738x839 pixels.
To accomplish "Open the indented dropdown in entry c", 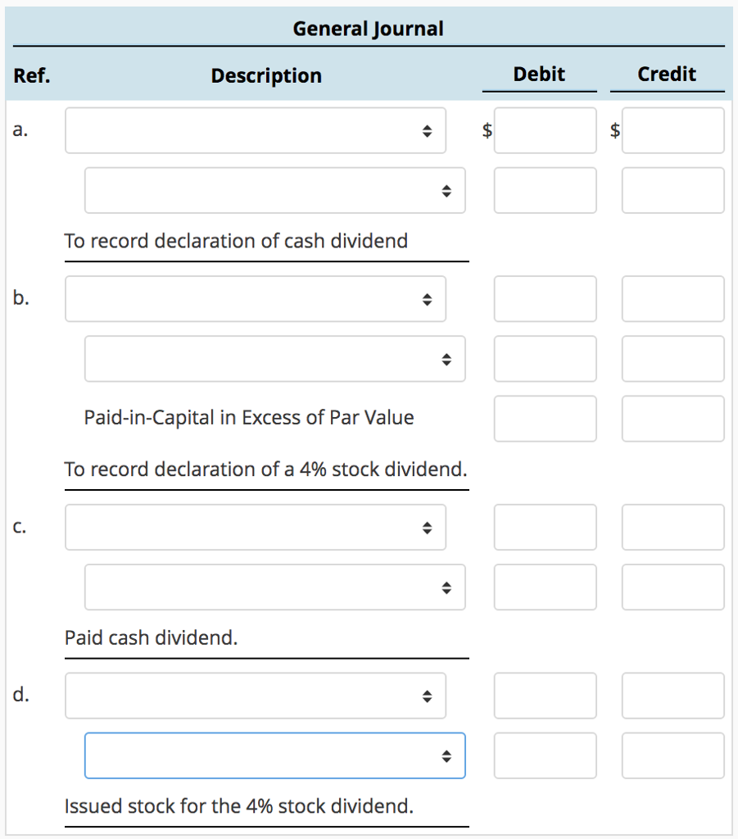I will pos(274,587).
